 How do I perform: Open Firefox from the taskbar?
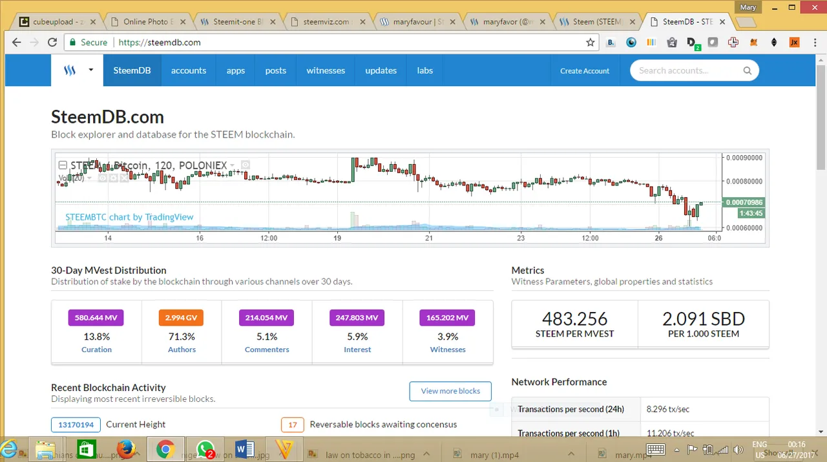coord(126,449)
